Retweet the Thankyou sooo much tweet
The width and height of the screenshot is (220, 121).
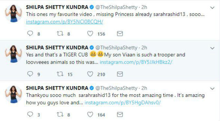(x=60, y=114)
